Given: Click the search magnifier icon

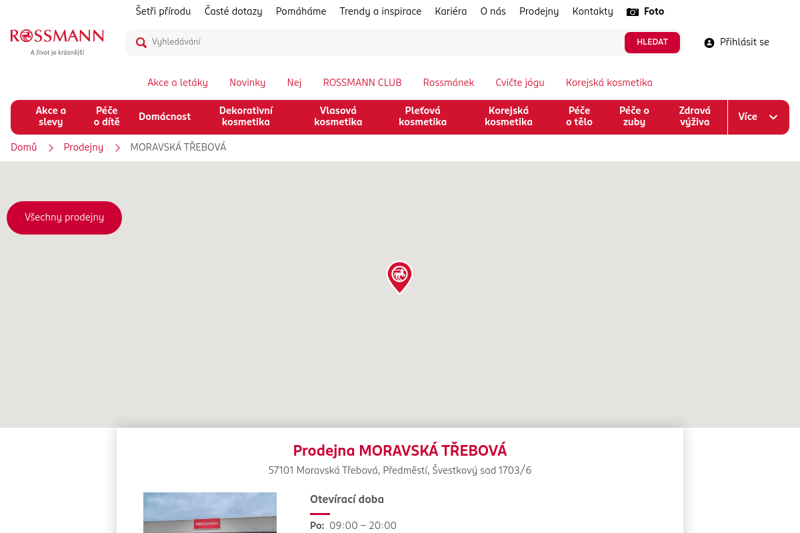Looking at the screenshot, I should [x=141, y=43].
